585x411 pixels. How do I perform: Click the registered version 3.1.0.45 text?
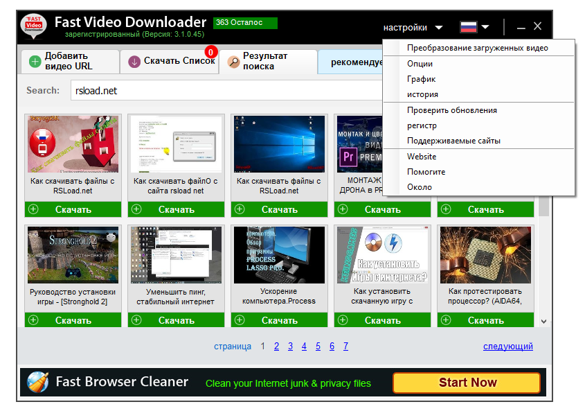pyautogui.click(x=134, y=35)
